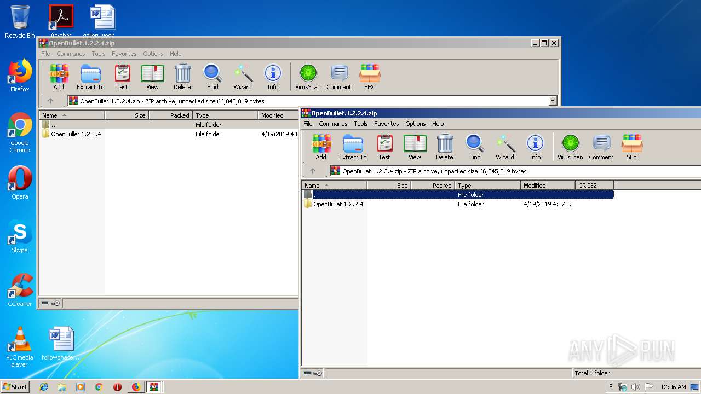Select the CCleaner desktop shortcut
This screenshot has height=394, width=701.
[x=20, y=290]
